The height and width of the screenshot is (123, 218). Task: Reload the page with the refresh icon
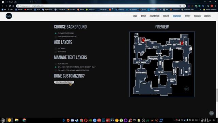pos(10,6)
